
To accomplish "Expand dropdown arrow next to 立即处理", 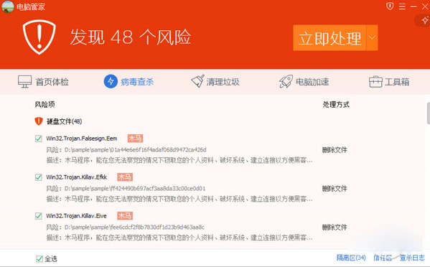I will pyautogui.click(x=372, y=38).
